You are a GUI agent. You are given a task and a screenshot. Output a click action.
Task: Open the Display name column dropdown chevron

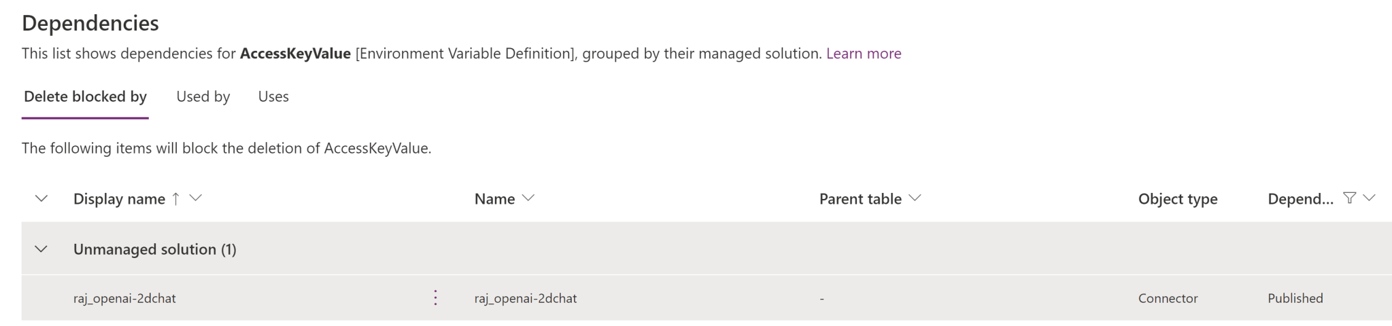click(x=196, y=198)
